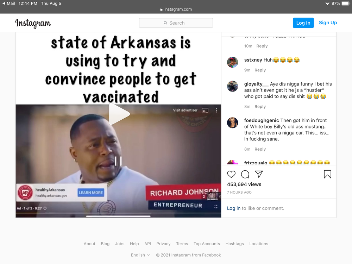
Task: Open Hashtags footer link
Action: 234,244
